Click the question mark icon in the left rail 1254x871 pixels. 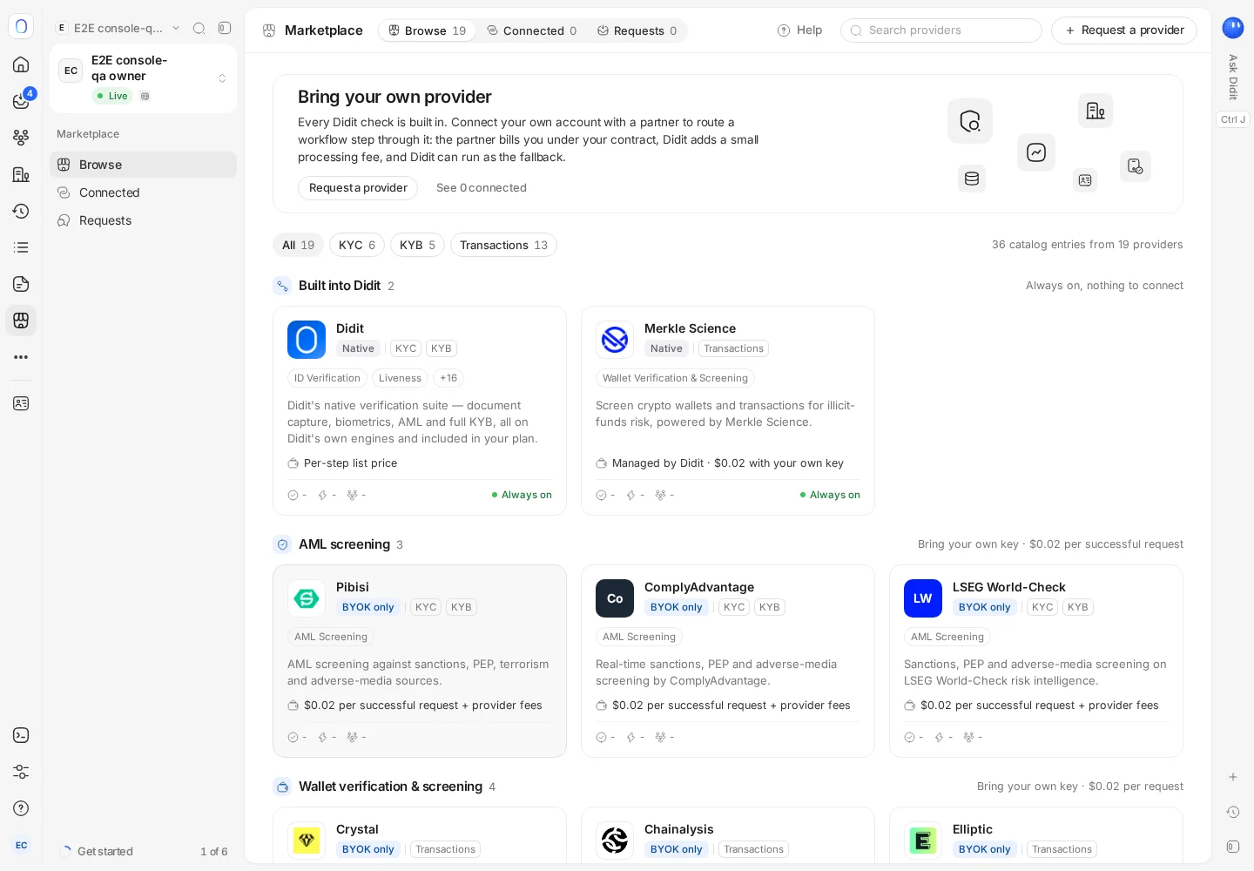pos(21,808)
